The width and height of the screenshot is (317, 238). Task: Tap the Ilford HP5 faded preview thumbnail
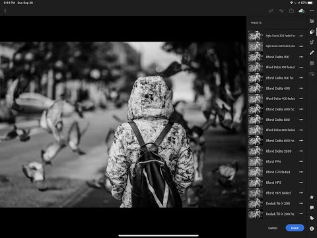(x=256, y=193)
